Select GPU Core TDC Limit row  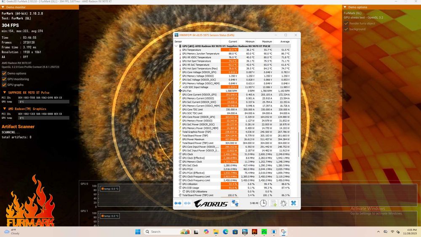[232, 109]
